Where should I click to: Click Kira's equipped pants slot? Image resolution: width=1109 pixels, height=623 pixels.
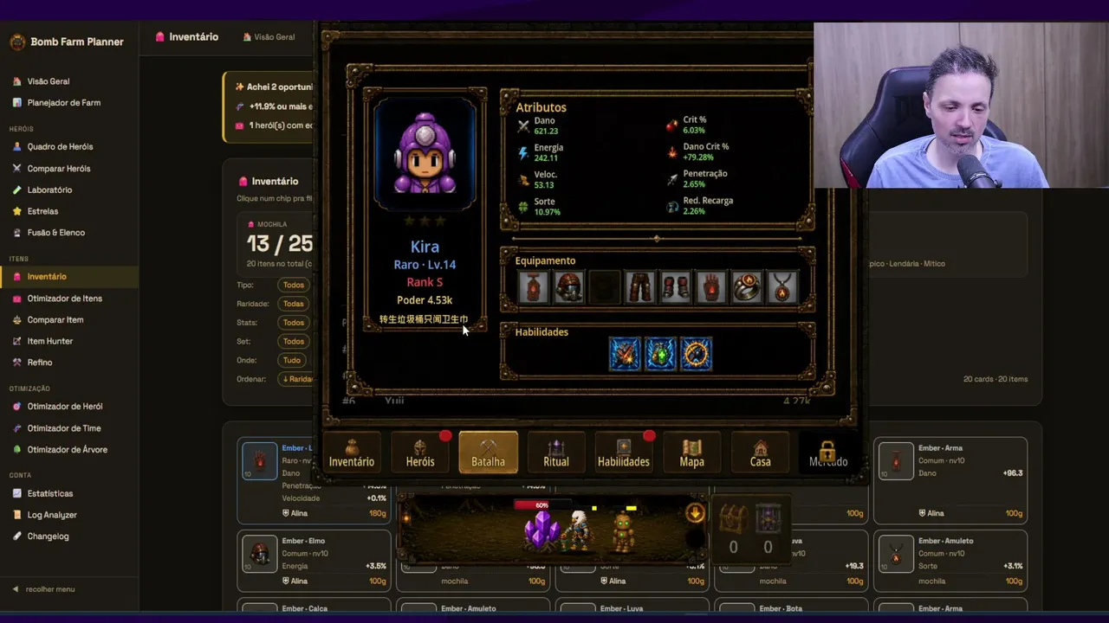tap(640, 287)
